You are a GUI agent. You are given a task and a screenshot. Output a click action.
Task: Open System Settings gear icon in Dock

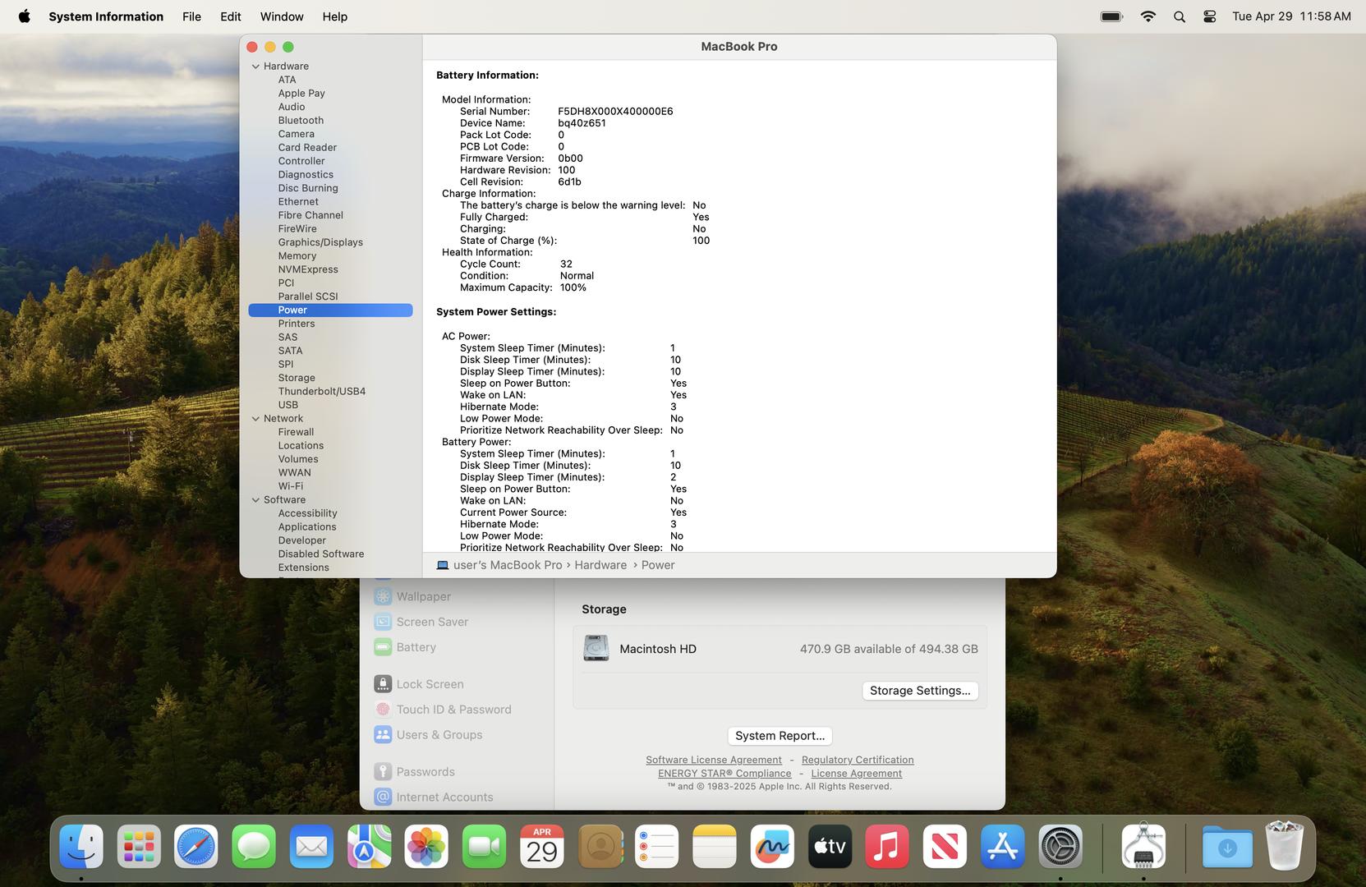coord(1060,847)
